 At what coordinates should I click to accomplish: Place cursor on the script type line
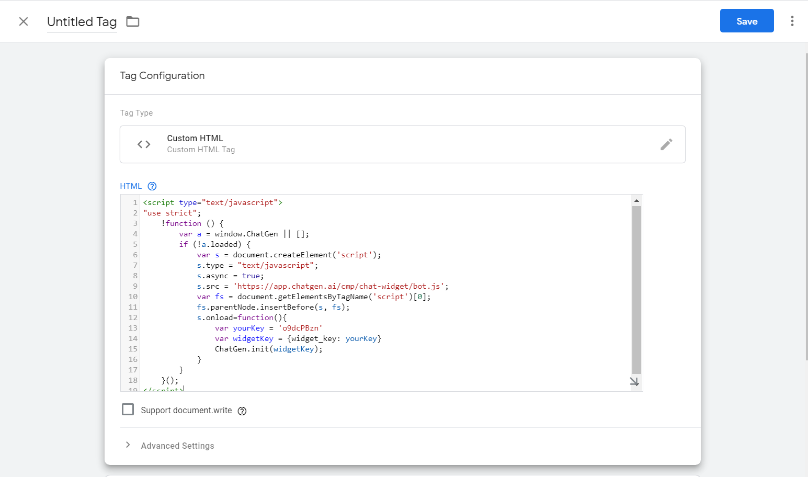[x=213, y=202]
